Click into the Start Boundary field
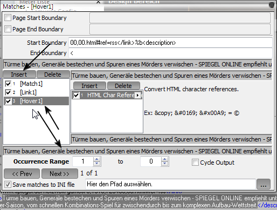Viewport: 277px width, 210px height. tap(170, 43)
